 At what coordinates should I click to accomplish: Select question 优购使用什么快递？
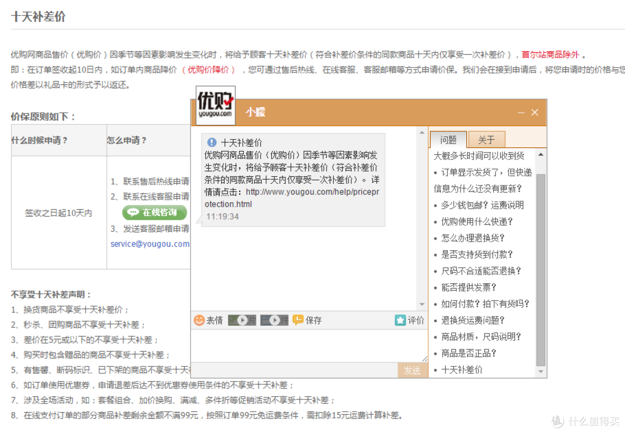(x=477, y=221)
